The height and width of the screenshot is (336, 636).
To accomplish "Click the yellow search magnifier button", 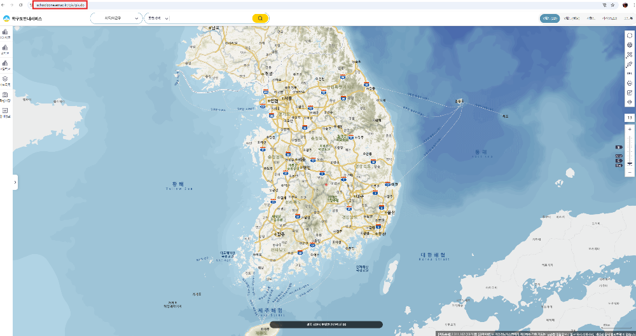I will point(260,18).
